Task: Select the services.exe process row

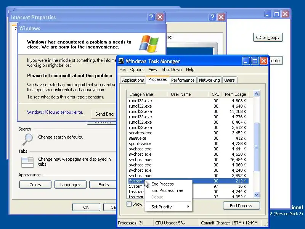Action: [x=188, y=133]
